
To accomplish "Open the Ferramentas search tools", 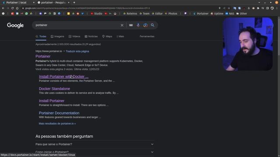I will (147, 36).
